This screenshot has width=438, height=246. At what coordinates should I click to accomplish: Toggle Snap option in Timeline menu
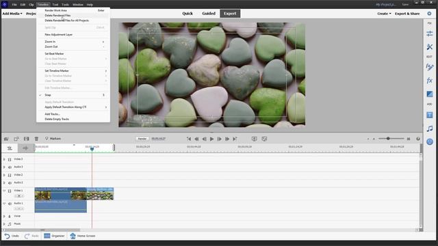click(x=48, y=95)
